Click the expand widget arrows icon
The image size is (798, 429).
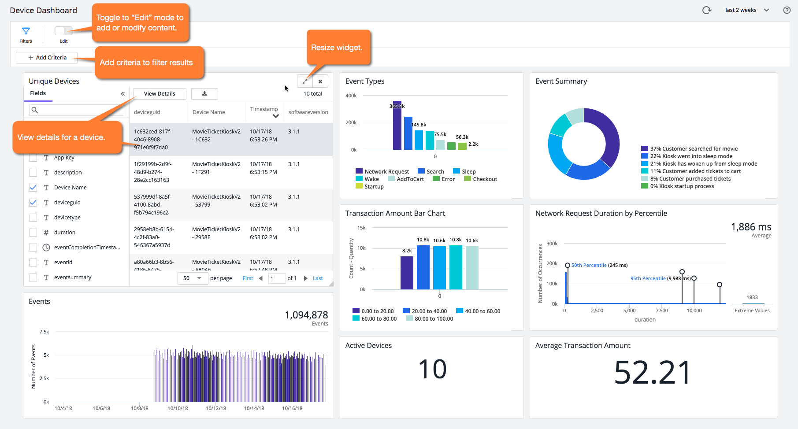(305, 81)
